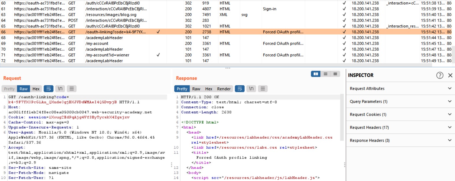Open Request pane options menu
Screen dimensions: 455x181
pyautogui.click(x=72, y=89)
